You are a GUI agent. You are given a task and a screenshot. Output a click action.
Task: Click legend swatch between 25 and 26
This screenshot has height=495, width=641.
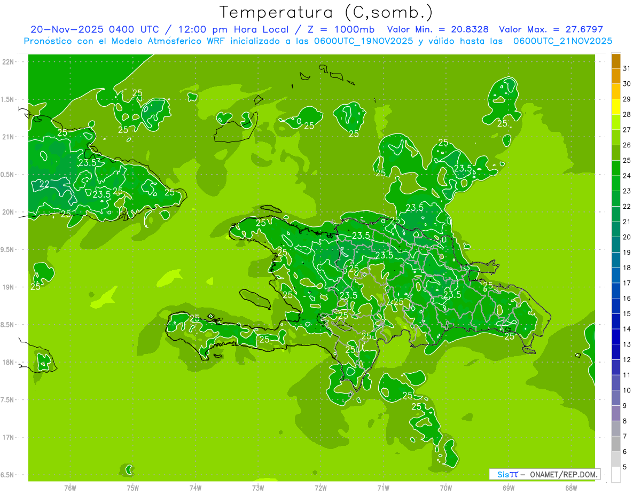point(616,153)
